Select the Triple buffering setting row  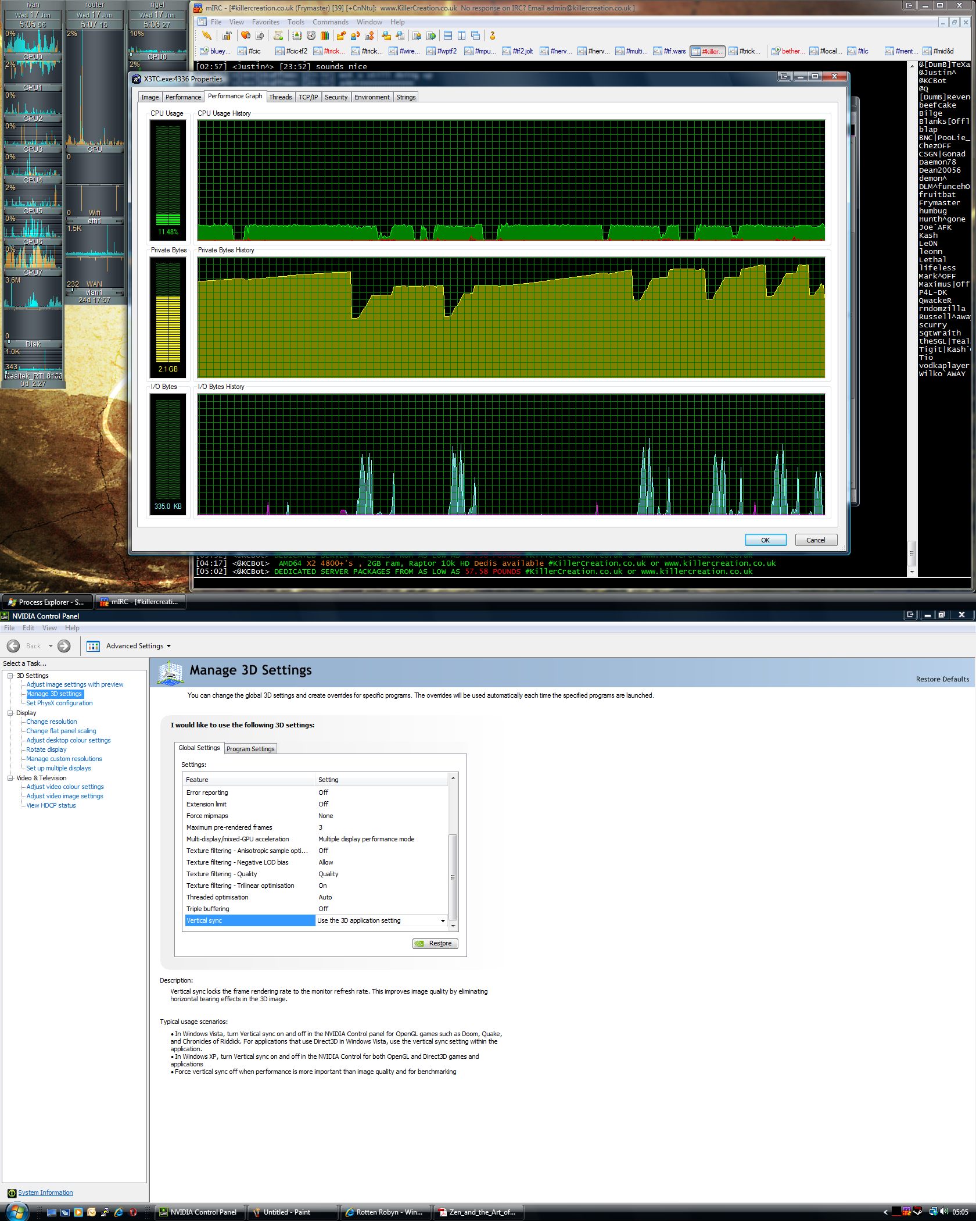pos(316,909)
